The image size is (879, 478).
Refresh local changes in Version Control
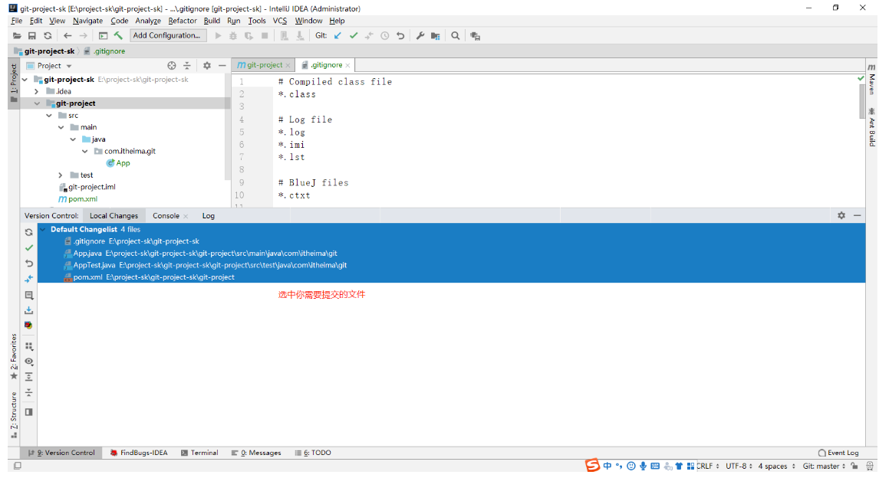28,232
